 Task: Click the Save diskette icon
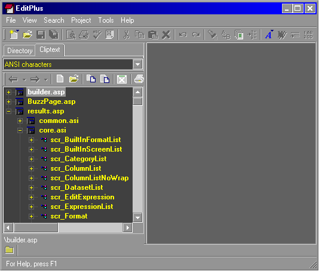[41, 35]
